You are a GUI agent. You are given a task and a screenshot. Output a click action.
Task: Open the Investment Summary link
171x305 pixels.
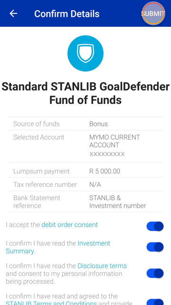pyautogui.click(x=58, y=247)
